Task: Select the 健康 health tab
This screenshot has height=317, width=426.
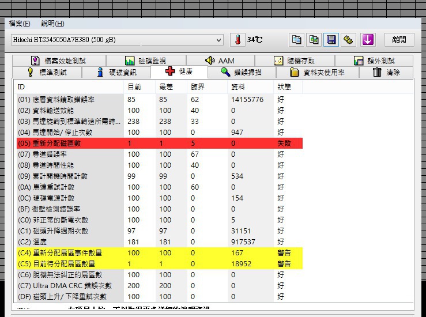Action: [179, 71]
